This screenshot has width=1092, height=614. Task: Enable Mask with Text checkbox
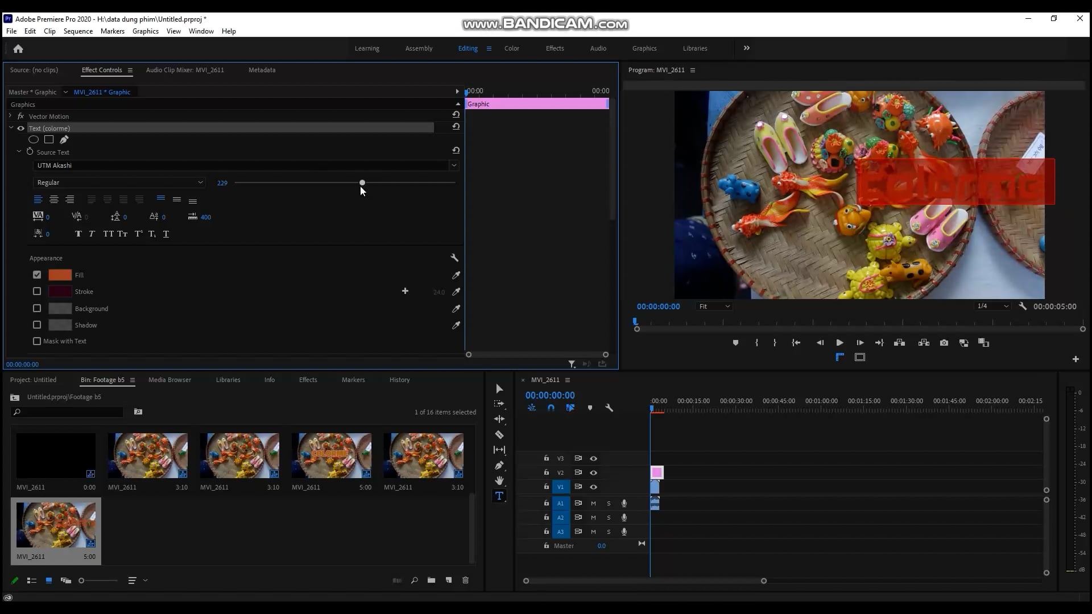(x=37, y=341)
